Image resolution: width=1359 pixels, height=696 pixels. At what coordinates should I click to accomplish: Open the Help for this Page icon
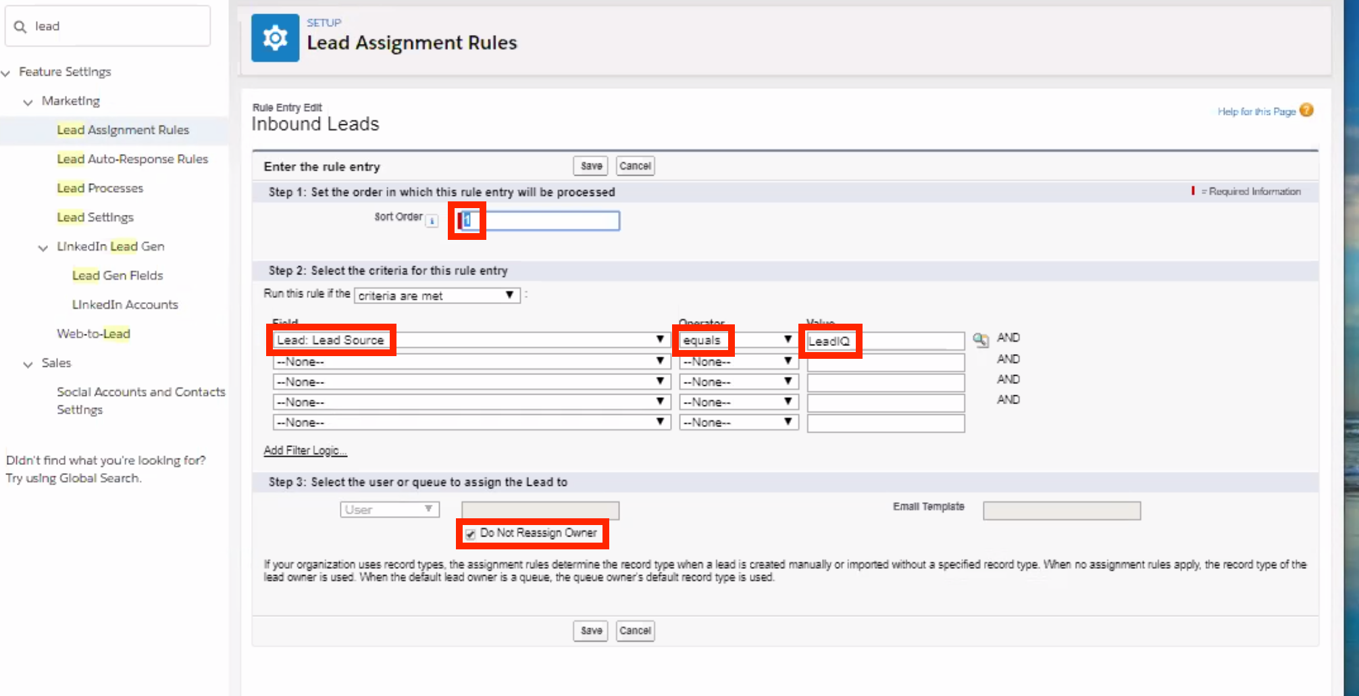point(1306,110)
